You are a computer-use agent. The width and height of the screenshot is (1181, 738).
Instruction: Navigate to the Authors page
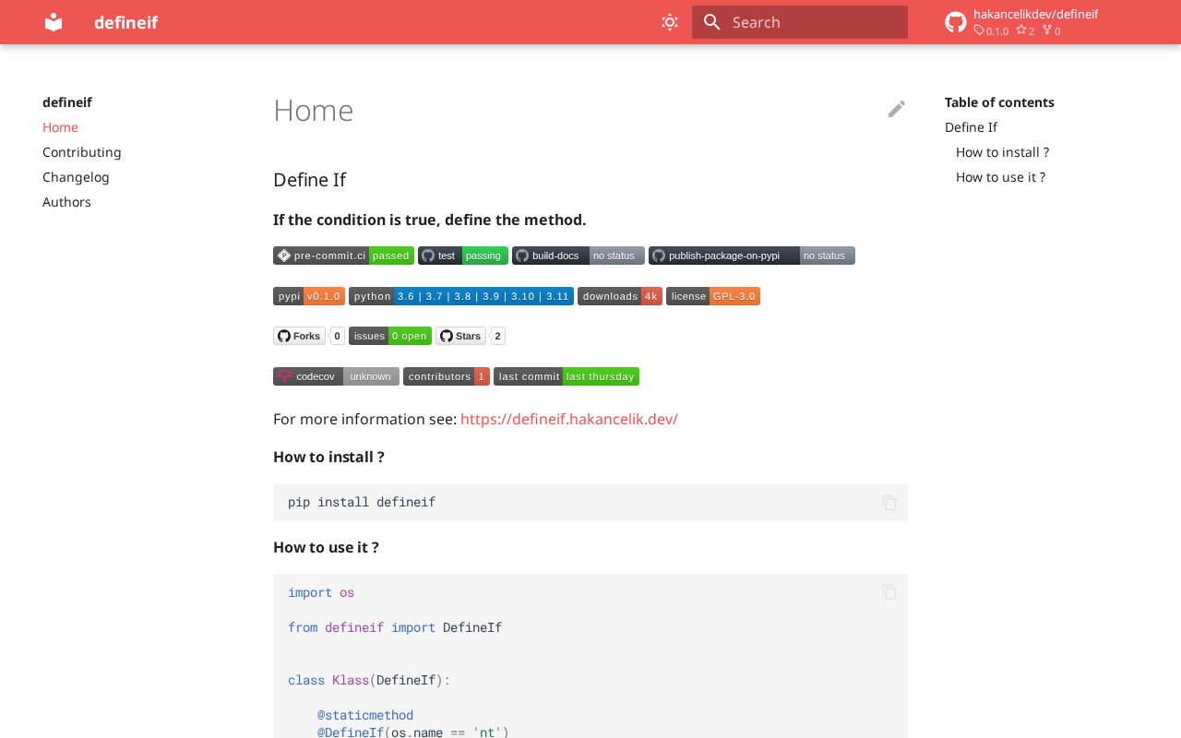pos(66,202)
